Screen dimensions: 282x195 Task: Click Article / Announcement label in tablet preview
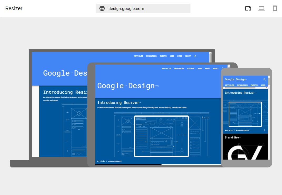pos(109,161)
